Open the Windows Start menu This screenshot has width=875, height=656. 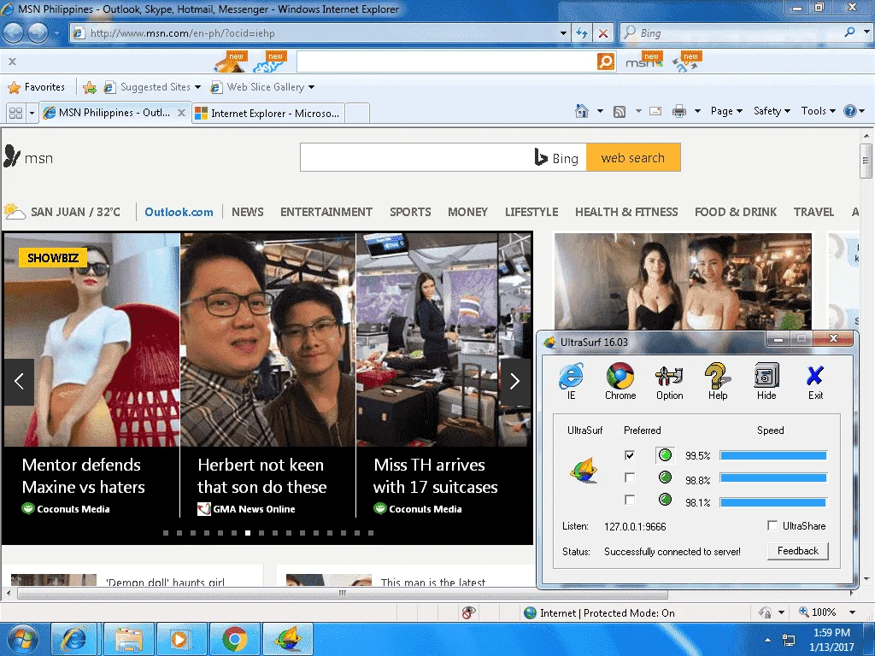(22, 639)
